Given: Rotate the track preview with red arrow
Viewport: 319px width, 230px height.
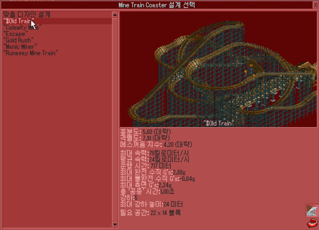Looking at the screenshot, I should [312, 223].
